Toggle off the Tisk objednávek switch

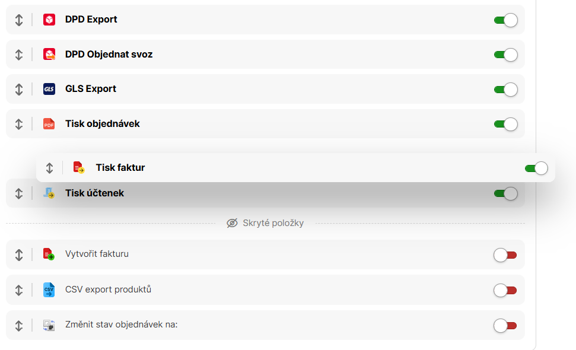pyautogui.click(x=505, y=125)
